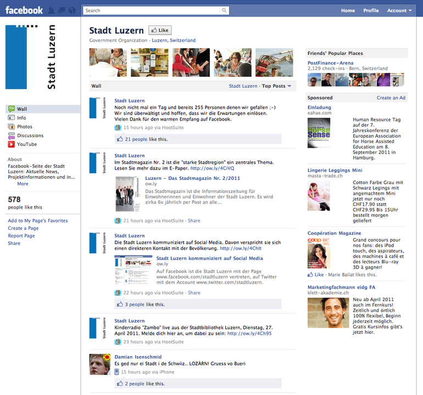This screenshot has width=423, height=395.
Task: Open the Luzern, Switzerland location link
Action: 174,40
